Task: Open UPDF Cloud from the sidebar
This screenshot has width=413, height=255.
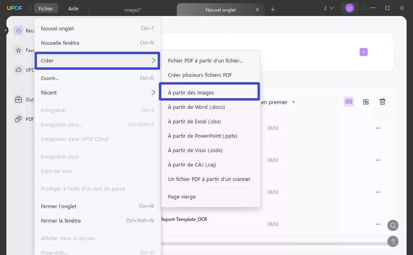Action: pos(18,69)
